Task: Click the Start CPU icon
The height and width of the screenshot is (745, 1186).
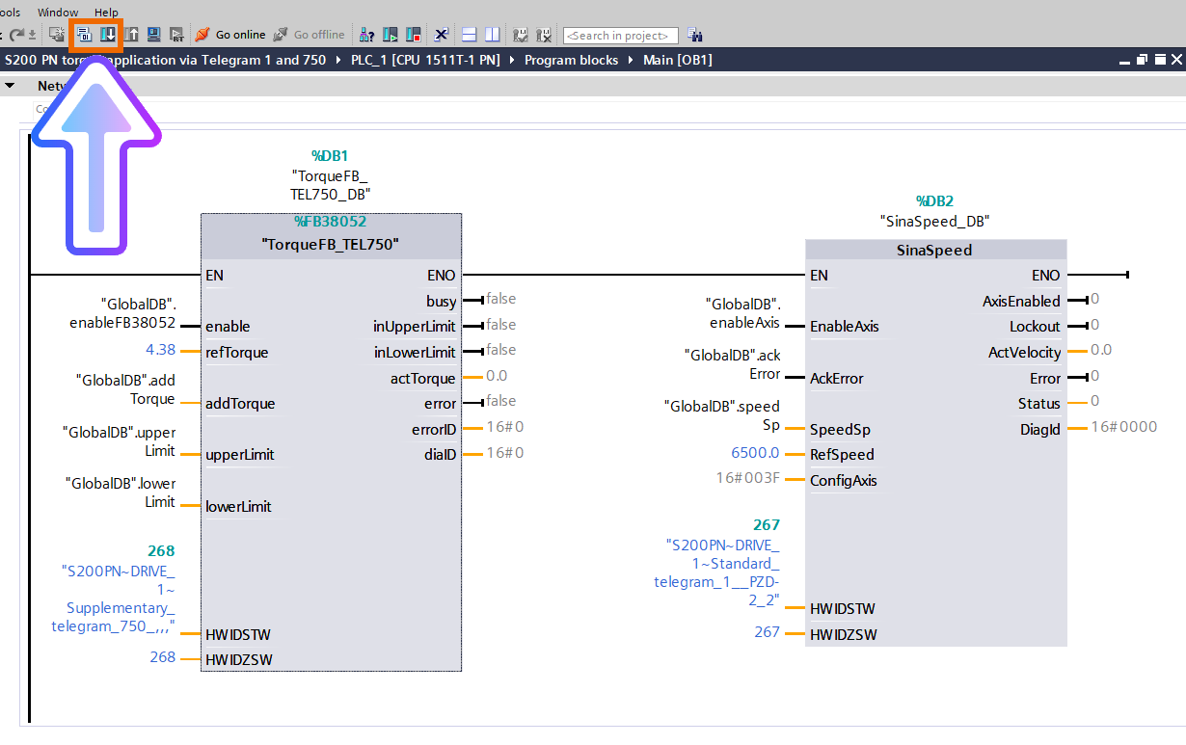Action: point(390,36)
